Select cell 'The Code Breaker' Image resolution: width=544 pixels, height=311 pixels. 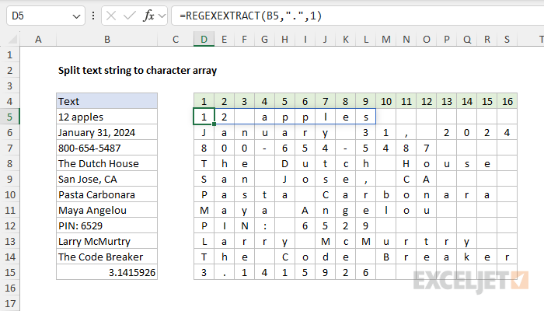click(107, 257)
